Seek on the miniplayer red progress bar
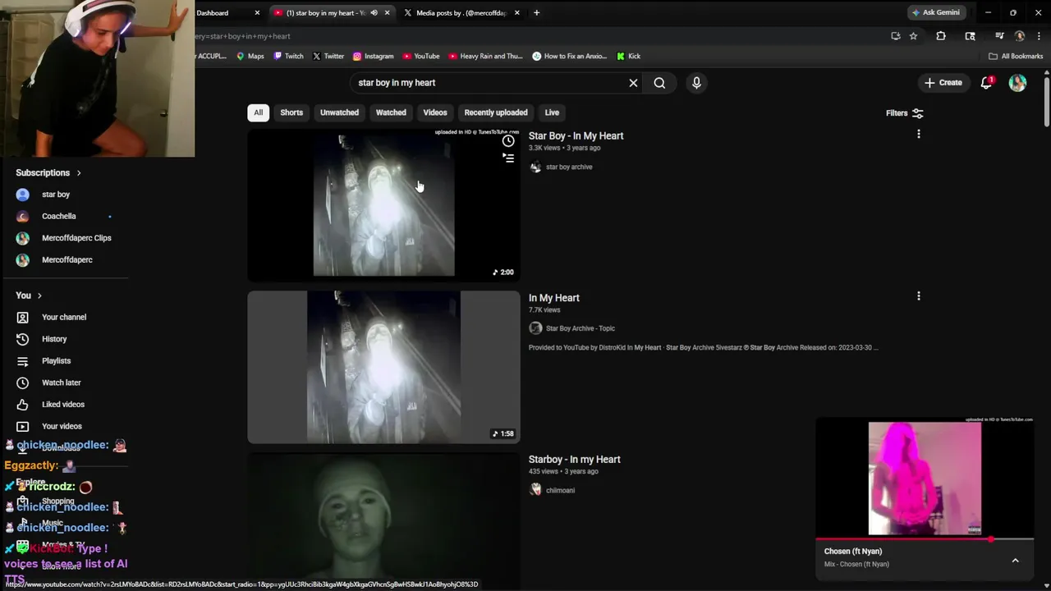The width and height of the screenshot is (1051, 591). click(925, 539)
